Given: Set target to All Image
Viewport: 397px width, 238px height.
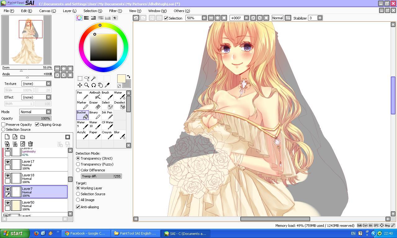Looking at the screenshot, I should click(x=78, y=200).
